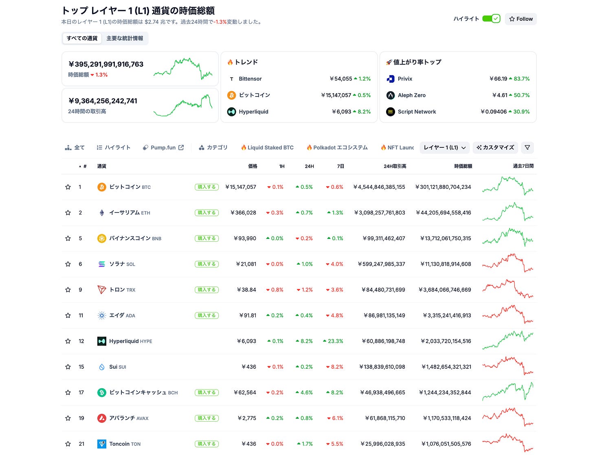
Task: Click 購入する button for イーサリアム
Action: (206, 212)
